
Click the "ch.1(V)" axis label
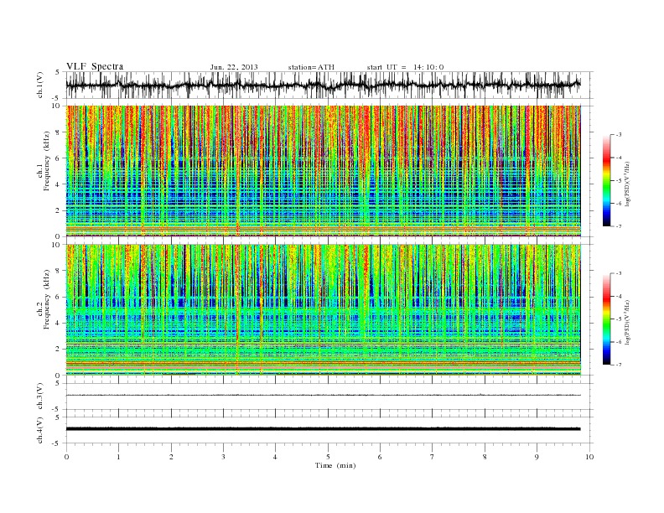click(40, 85)
